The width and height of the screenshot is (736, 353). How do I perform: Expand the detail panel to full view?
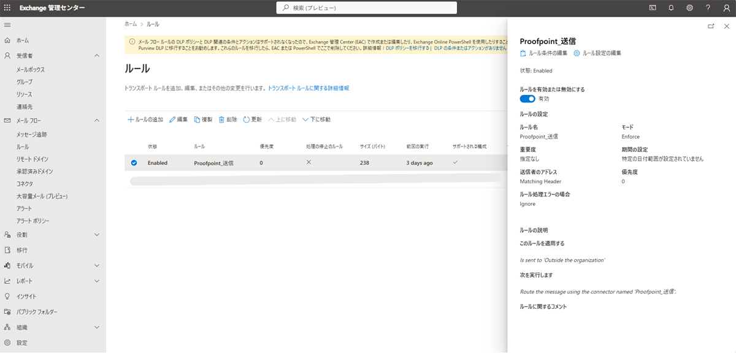[711, 26]
